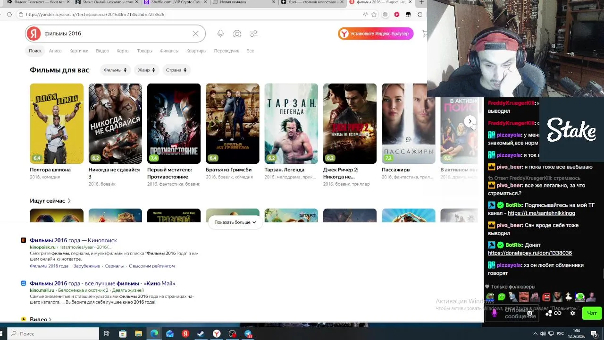604x340 pixels.
Task: Open the 'Никогда не сдавайся 3' poster
Action: click(x=115, y=124)
